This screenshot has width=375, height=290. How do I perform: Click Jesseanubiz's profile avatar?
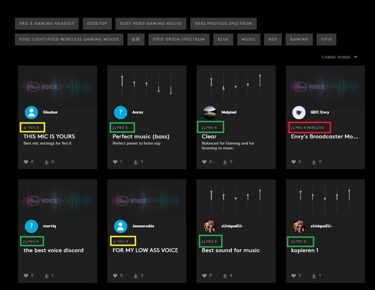[120, 226]
